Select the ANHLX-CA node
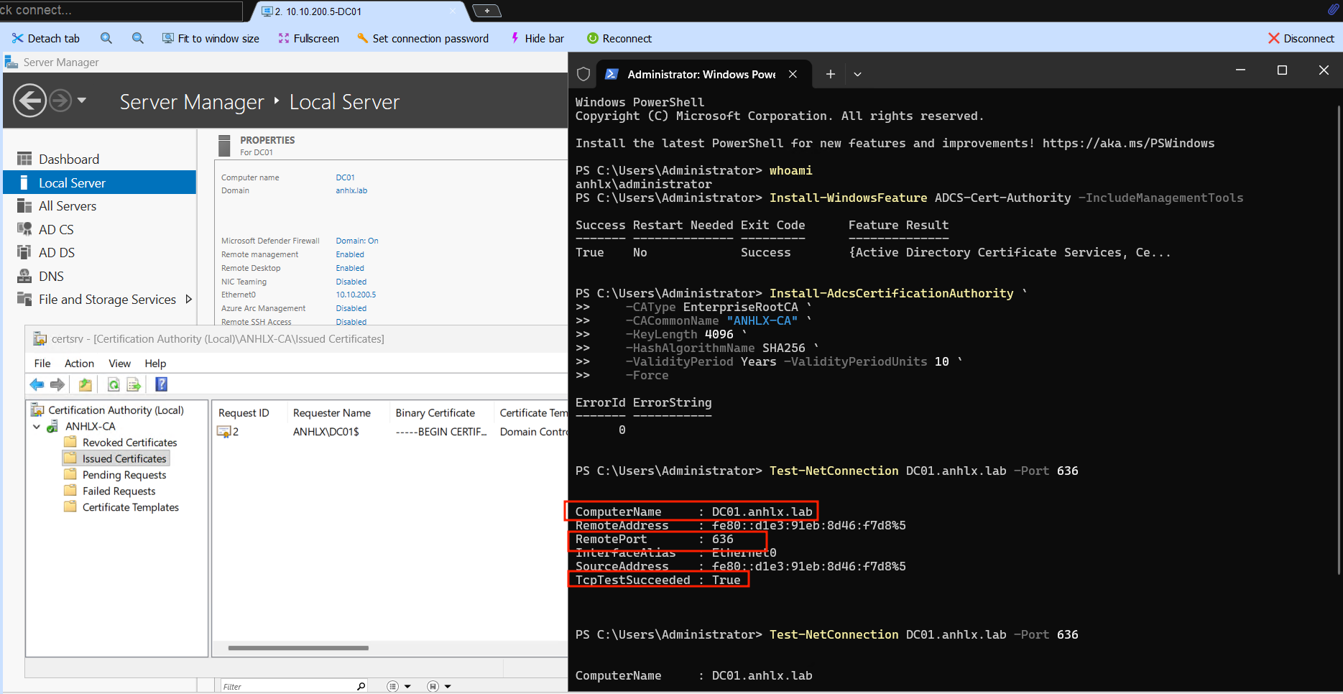 point(90,427)
